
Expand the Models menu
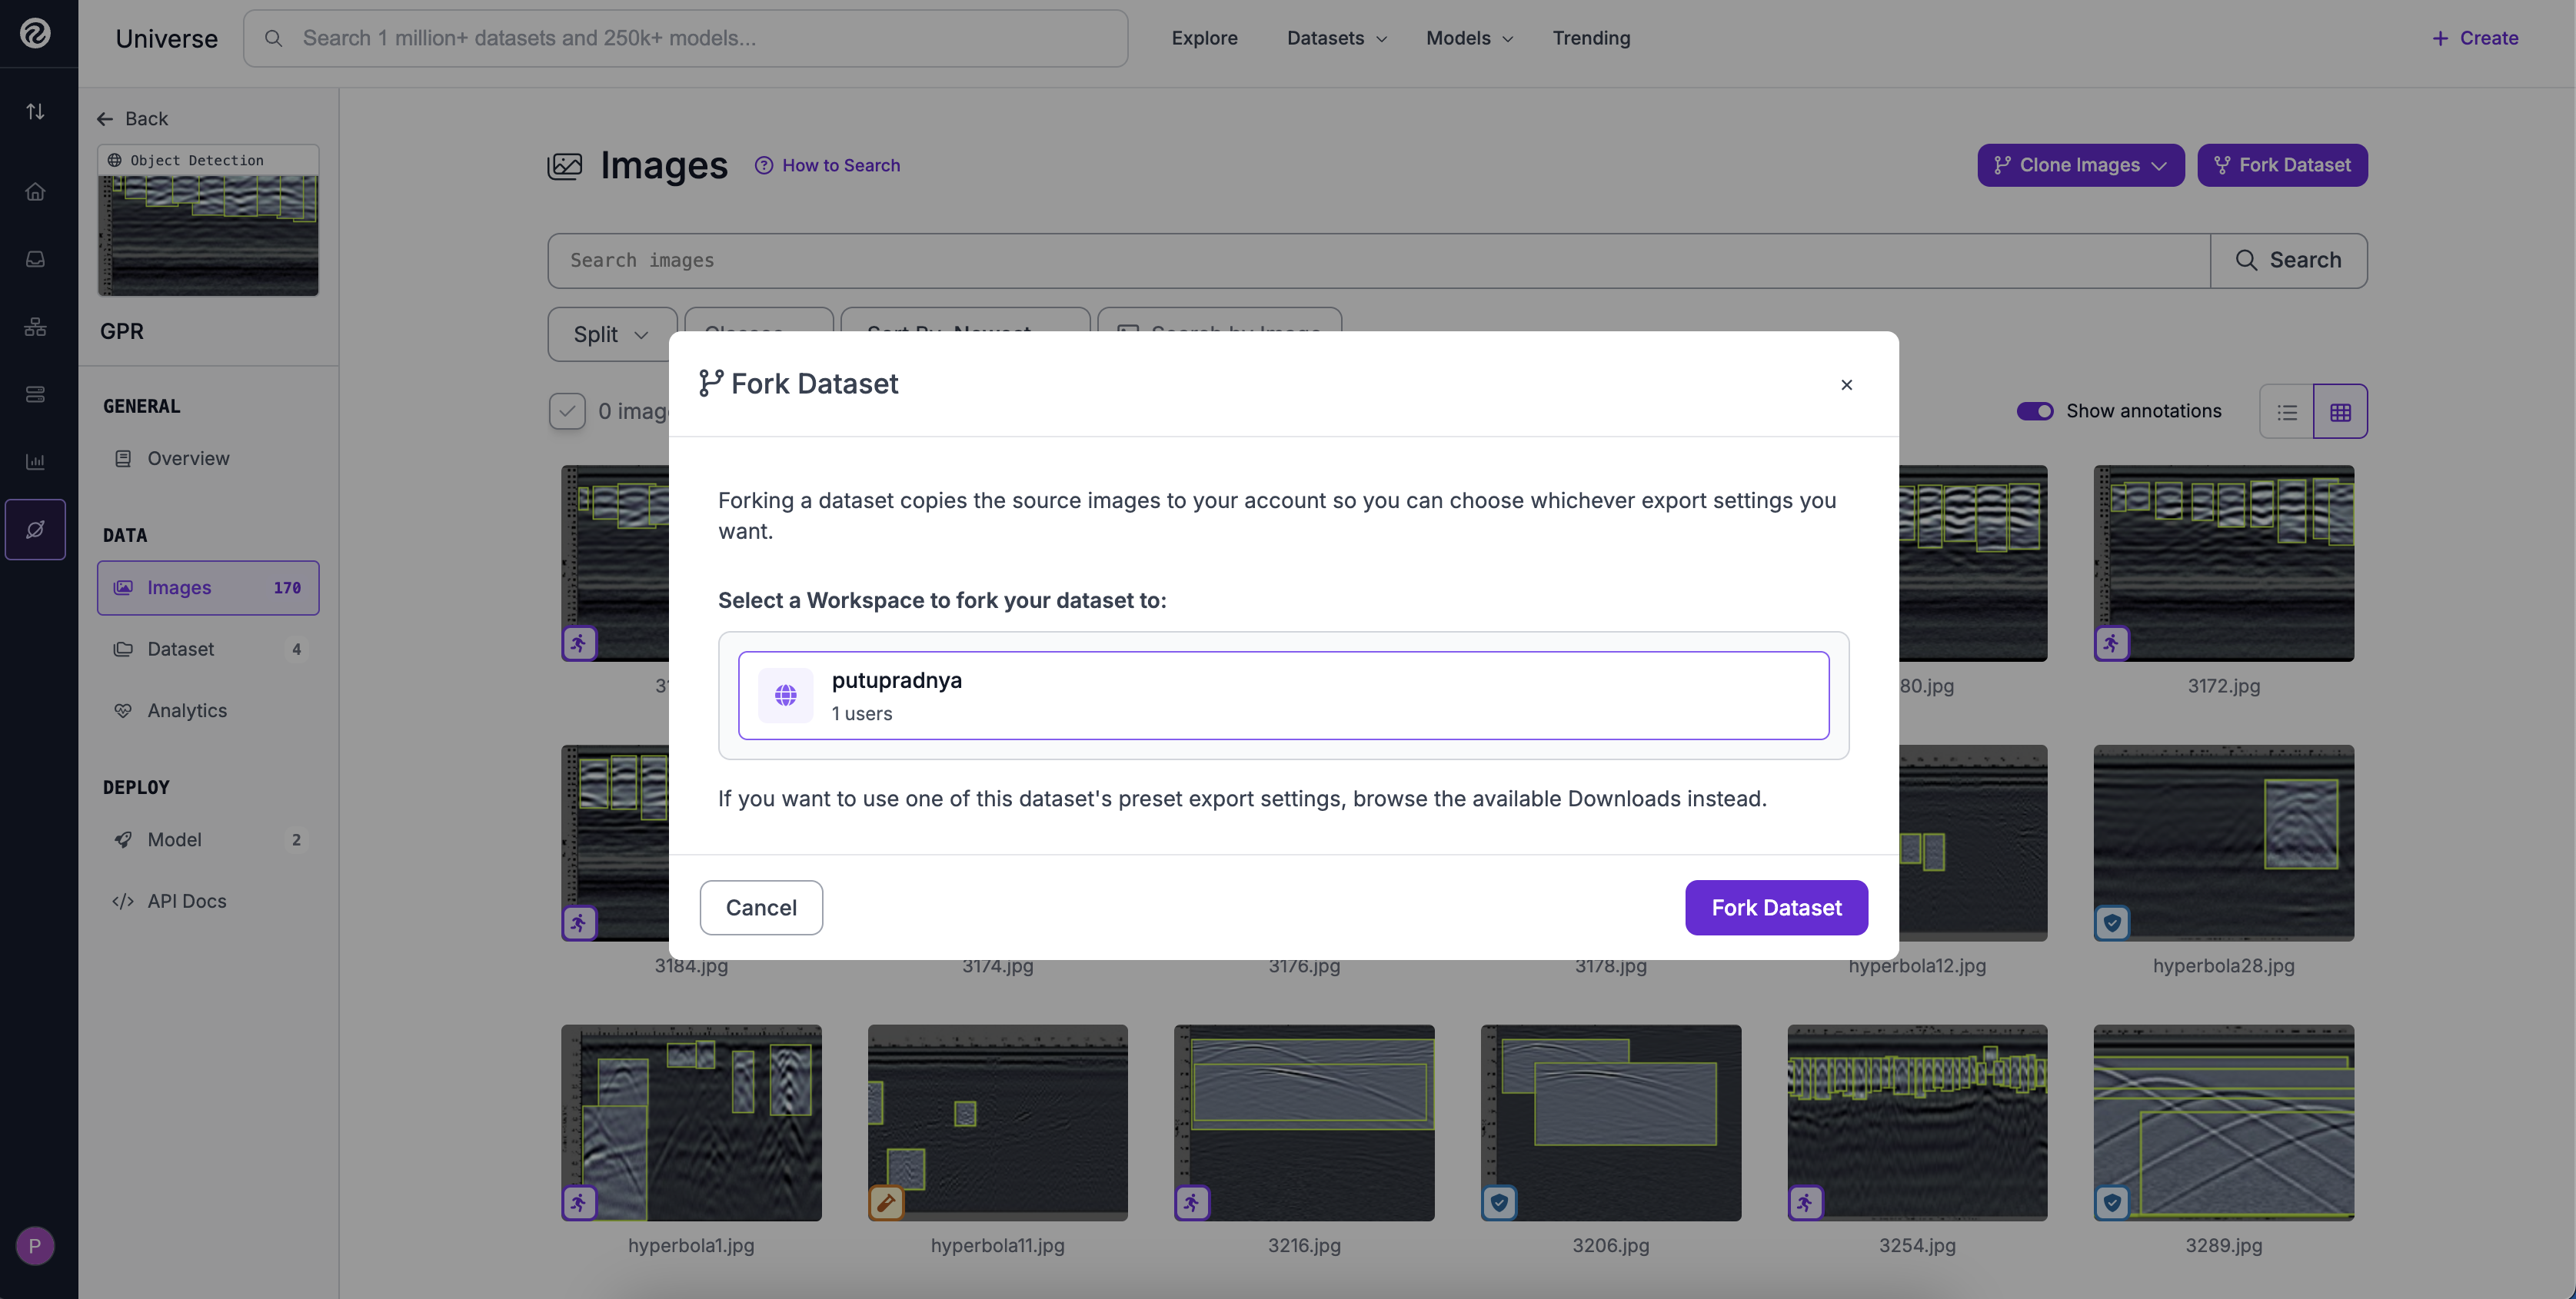click(1469, 38)
